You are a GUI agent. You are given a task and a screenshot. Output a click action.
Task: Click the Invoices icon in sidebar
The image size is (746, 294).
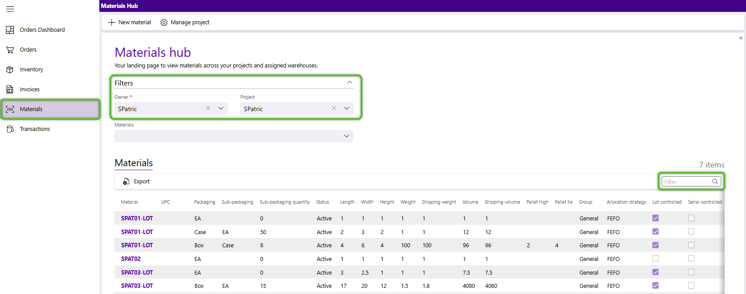tap(10, 89)
